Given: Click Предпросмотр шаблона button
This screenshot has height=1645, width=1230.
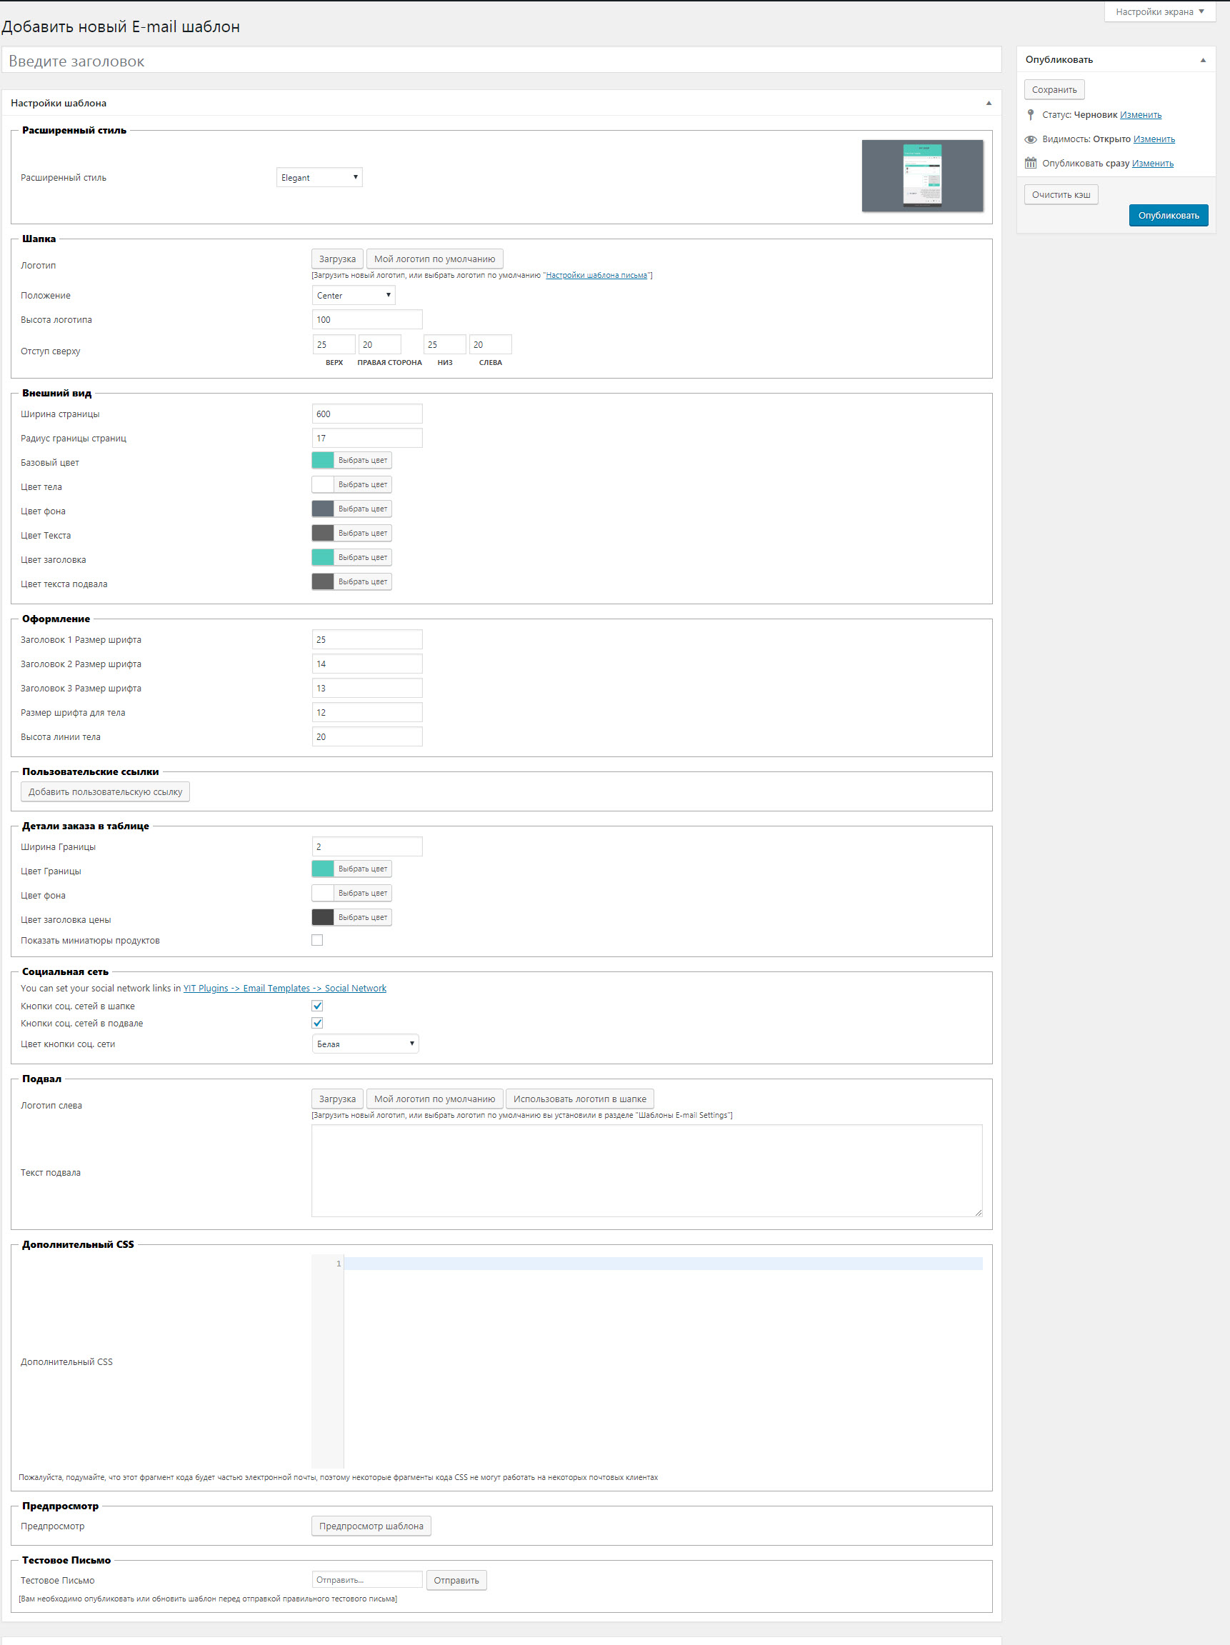Looking at the screenshot, I should click(x=371, y=1525).
